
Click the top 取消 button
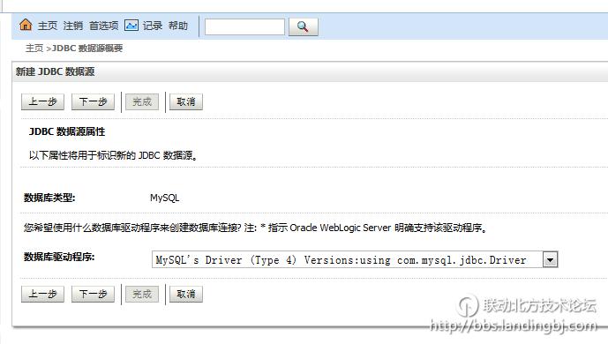pos(186,102)
